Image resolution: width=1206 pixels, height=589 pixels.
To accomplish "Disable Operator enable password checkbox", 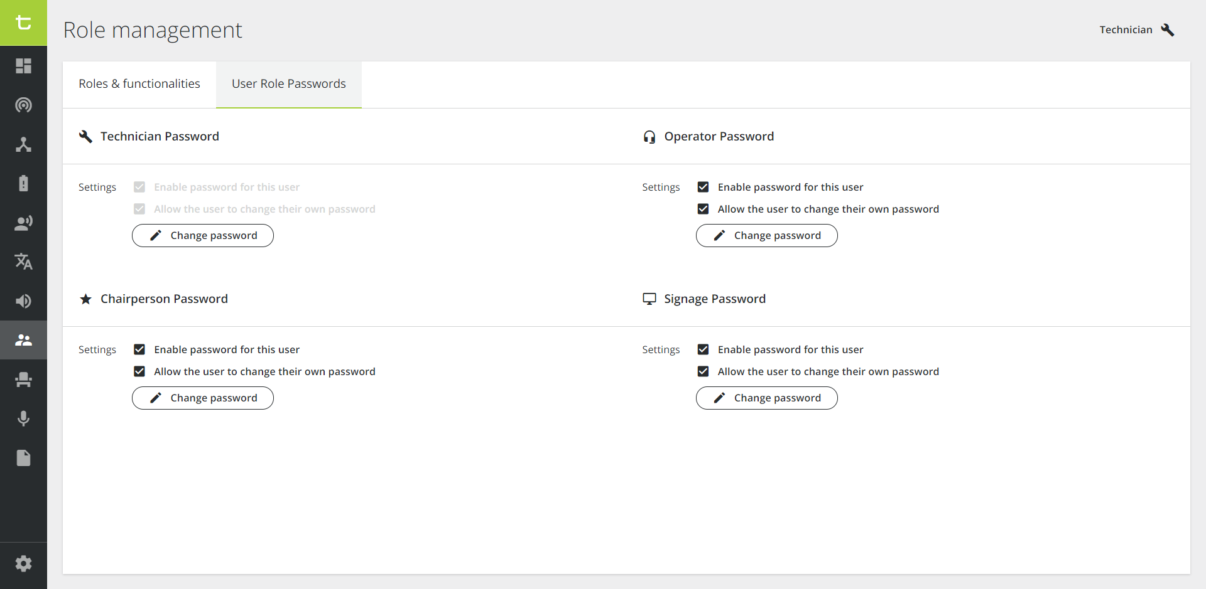I will (x=703, y=187).
